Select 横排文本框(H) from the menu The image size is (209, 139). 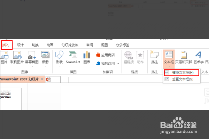pos(181,73)
